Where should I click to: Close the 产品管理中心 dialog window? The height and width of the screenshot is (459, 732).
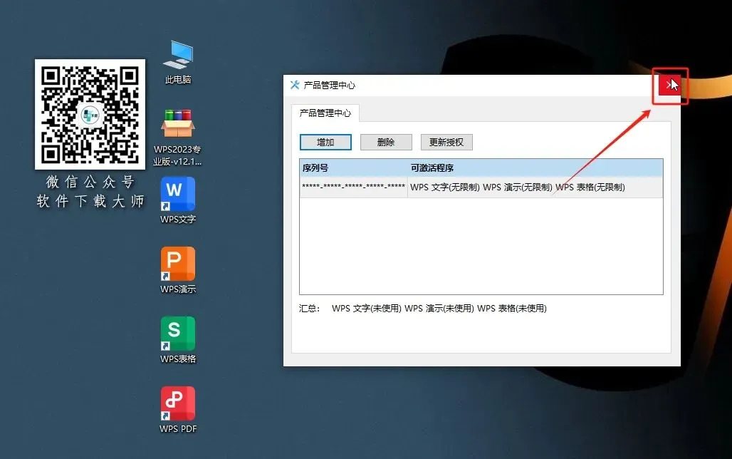(x=669, y=85)
